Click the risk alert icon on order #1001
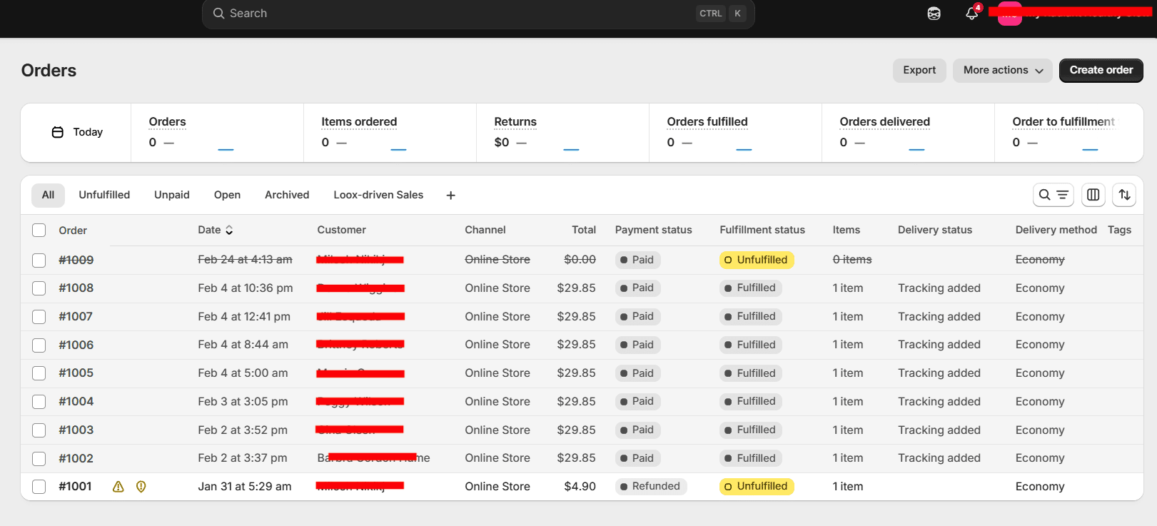The height and width of the screenshot is (526, 1157). tap(141, 487)
